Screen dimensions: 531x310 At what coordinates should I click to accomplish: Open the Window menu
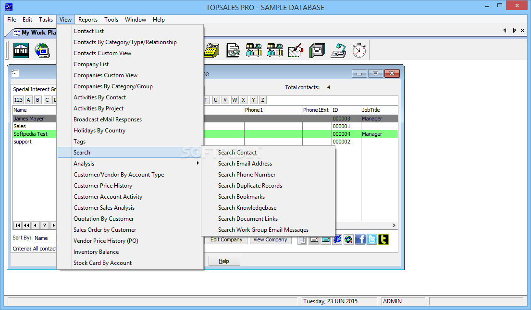(x=136, y=20)
